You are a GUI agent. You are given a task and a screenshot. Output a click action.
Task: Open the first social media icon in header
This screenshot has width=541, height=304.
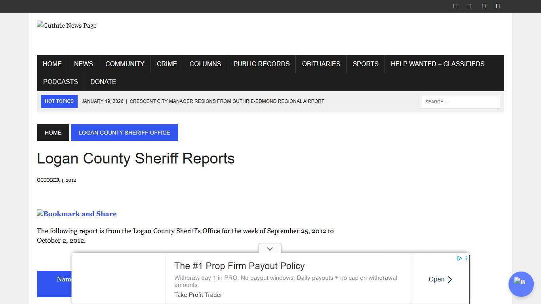coord(455,6)
